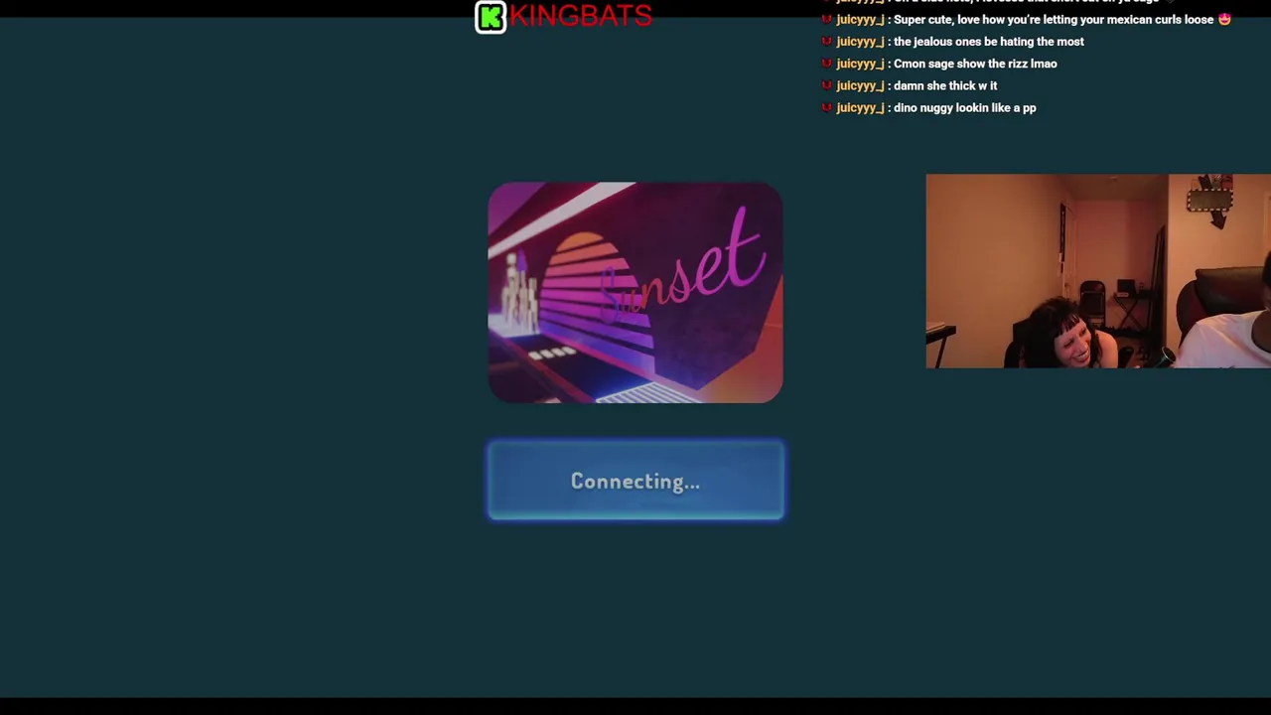Click the Connecting... button
This screenshot has width=1271, height=715.
tap(635, 481)
